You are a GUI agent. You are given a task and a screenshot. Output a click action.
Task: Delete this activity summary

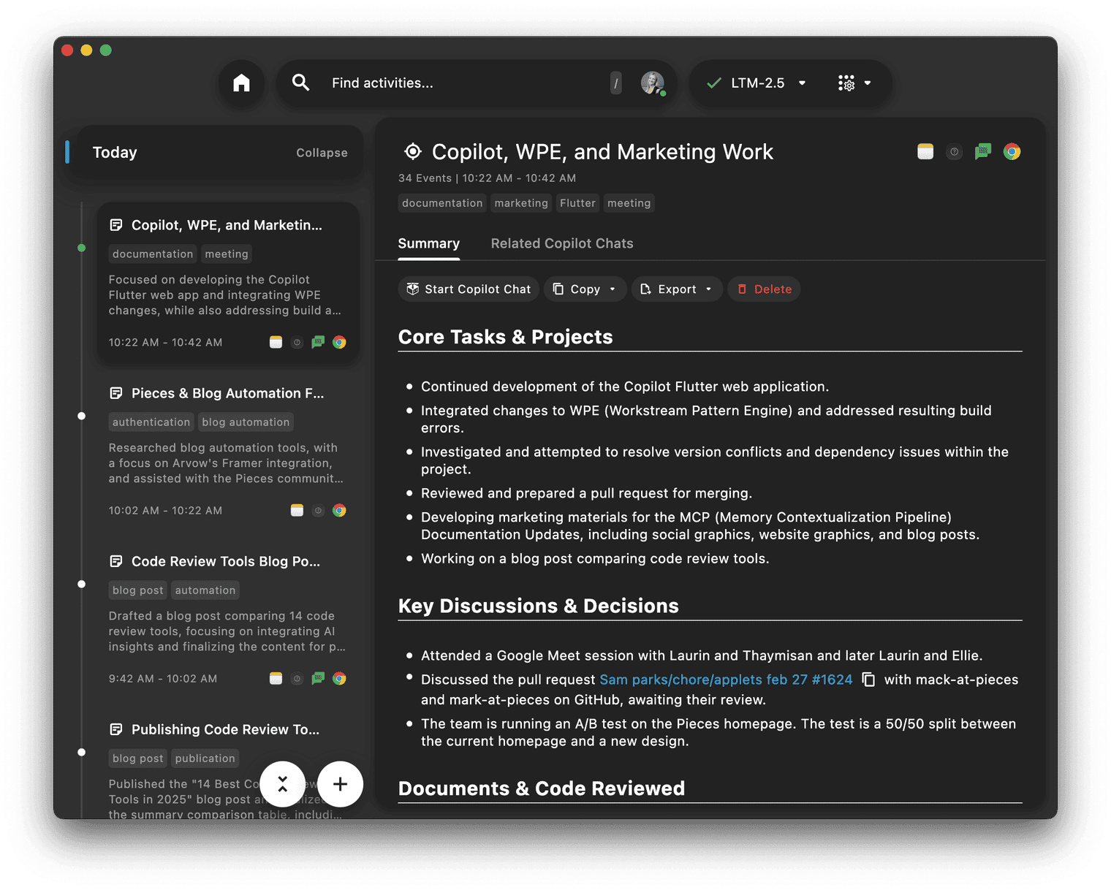[x=764, y=289]
